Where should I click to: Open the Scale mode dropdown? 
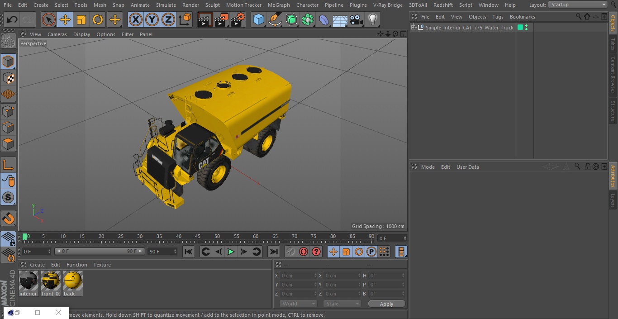pyautogui.click(x=342, y=304)
